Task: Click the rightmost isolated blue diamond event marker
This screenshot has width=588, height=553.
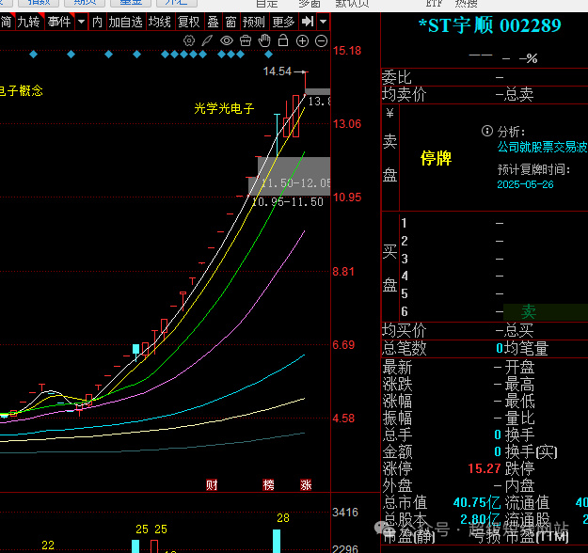Action: (268, 55)
